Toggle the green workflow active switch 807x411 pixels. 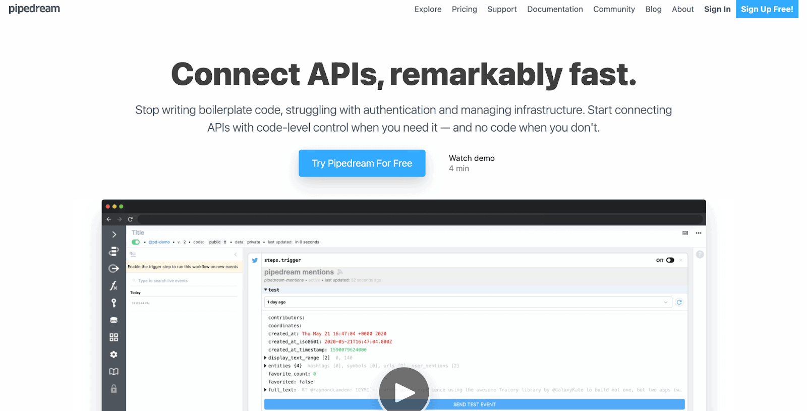[136, 242]
